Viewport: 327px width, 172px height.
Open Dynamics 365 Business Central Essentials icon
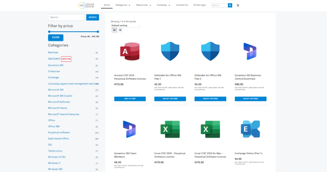tap(250, 51)
